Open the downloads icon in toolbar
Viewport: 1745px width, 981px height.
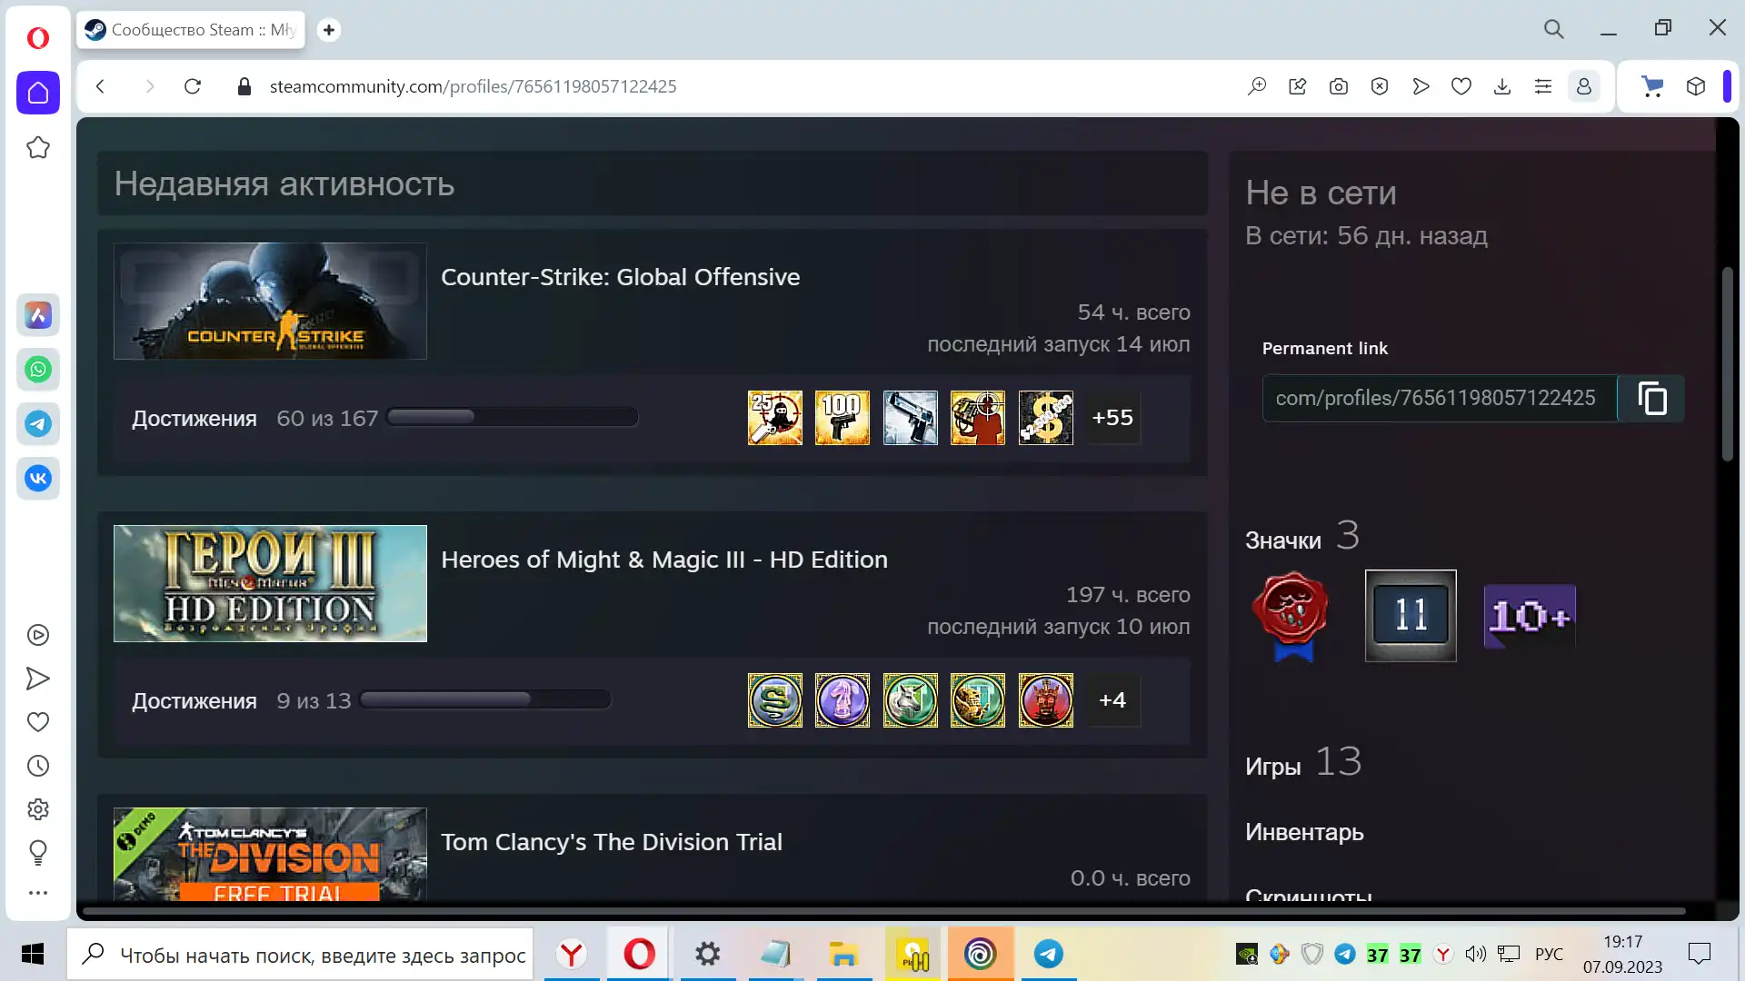click(x=1501, y=86)
